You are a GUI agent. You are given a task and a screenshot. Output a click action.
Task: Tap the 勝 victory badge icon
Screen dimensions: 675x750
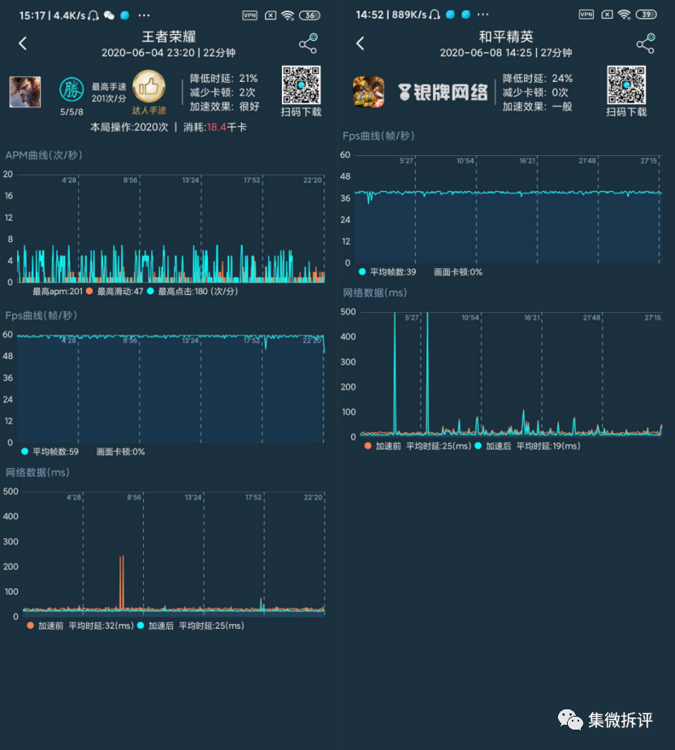pos(71,89)
